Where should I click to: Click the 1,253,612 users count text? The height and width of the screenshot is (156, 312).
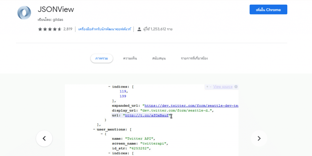pyautogui.click(x=158, y=29)
